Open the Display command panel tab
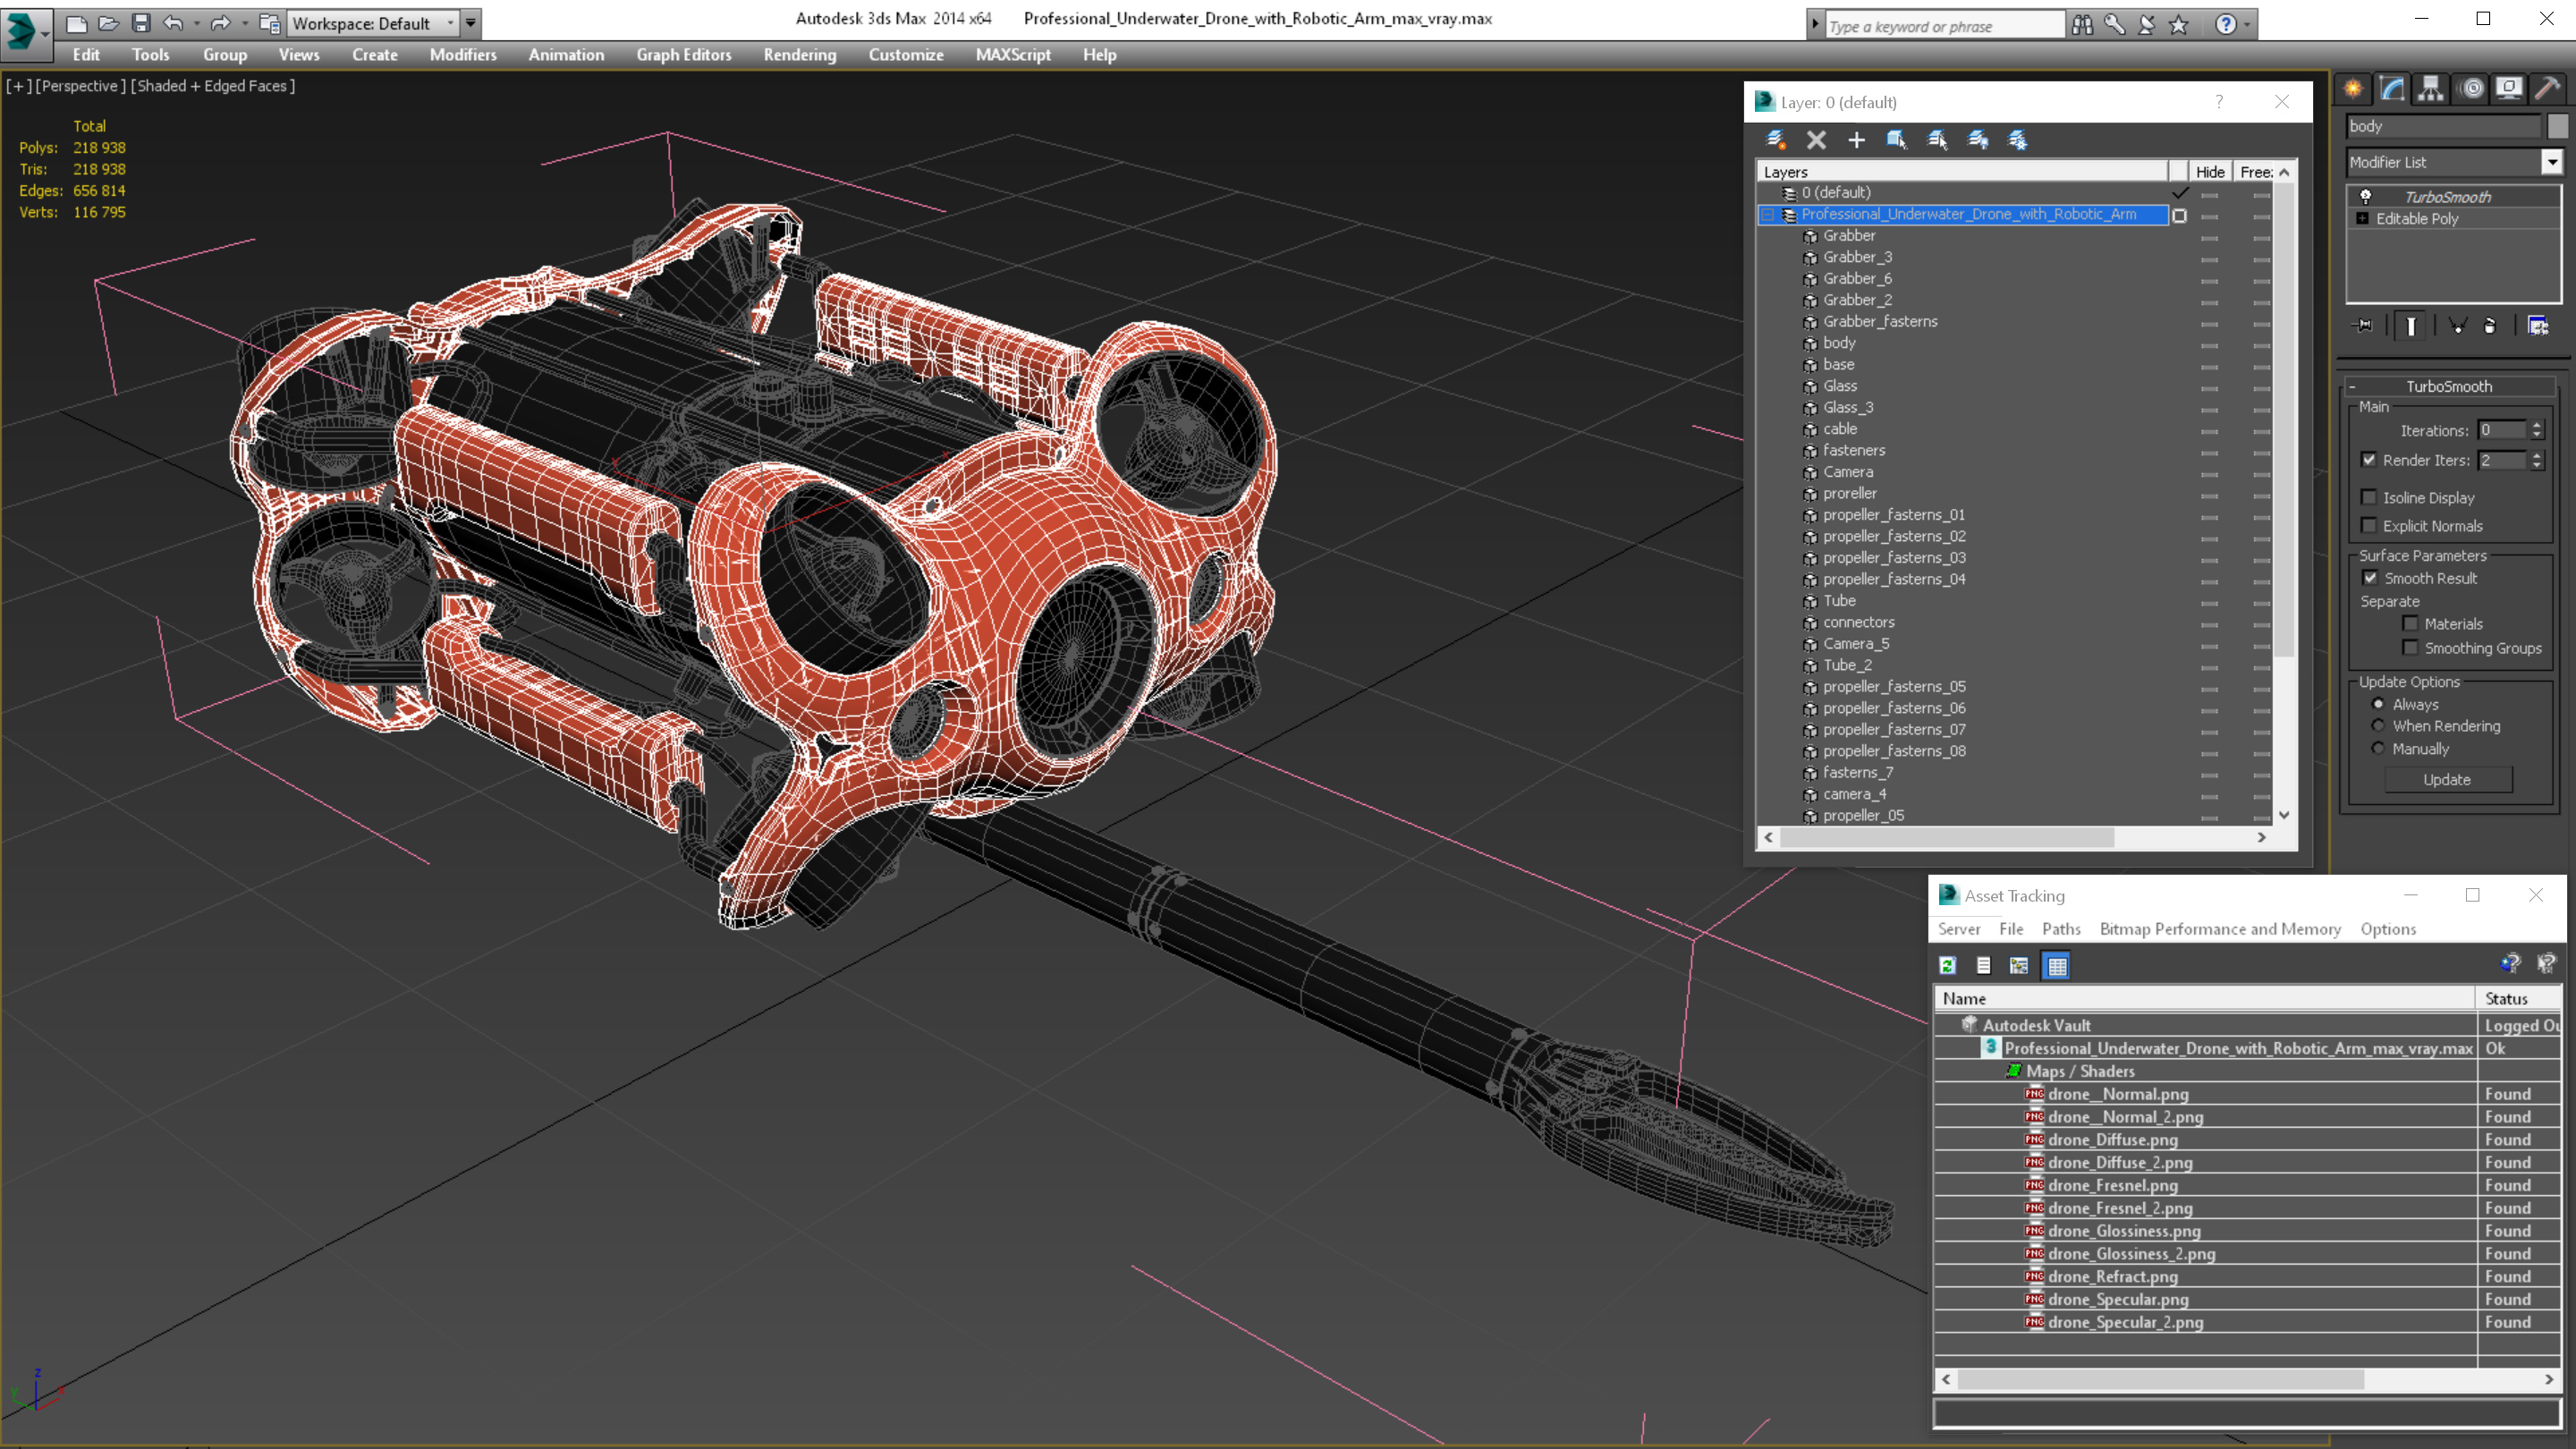Image resolution: width=2576 pixels, height=1449 pixels. pyautogui.click(x=2509, y=88)
